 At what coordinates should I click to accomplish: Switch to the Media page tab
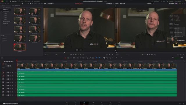pyautogui.click(x=67, y=103)
